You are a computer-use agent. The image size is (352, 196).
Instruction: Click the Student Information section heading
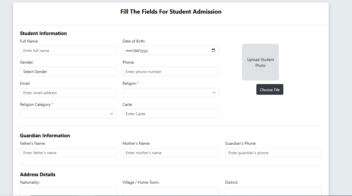click(x=43, y=33)
